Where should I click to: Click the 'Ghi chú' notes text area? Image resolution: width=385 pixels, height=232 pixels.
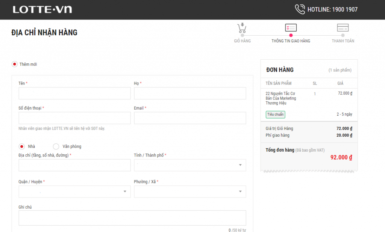pyautogui.click(x=132, y=218)
